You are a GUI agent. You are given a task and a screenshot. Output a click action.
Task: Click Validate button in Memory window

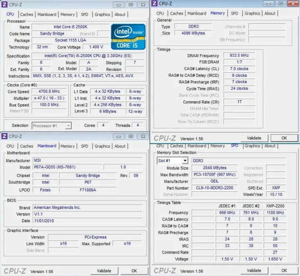pyautogui.click(x=254, y=138)
